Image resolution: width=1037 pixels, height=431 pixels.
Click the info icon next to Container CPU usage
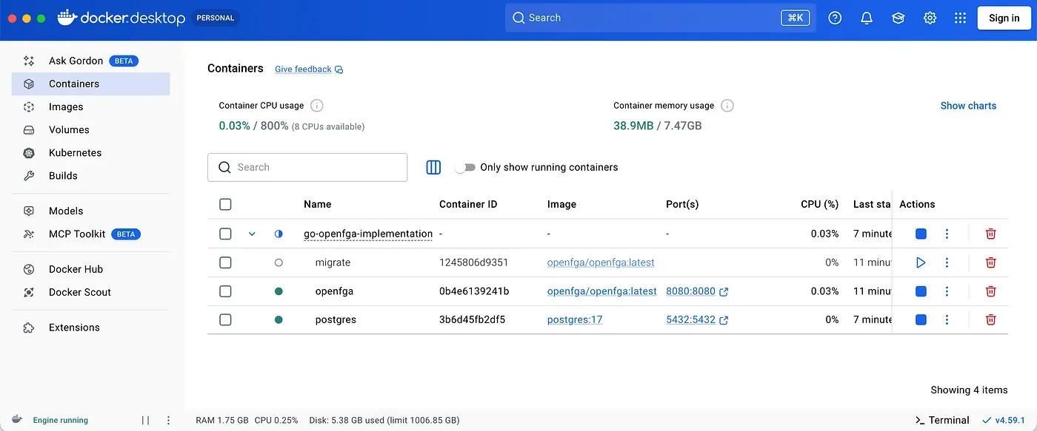tap(317, 106)
